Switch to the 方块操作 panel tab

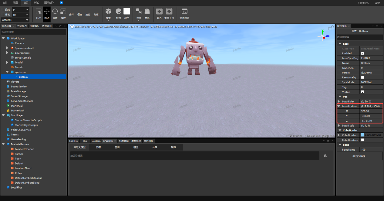coord(22,26)
